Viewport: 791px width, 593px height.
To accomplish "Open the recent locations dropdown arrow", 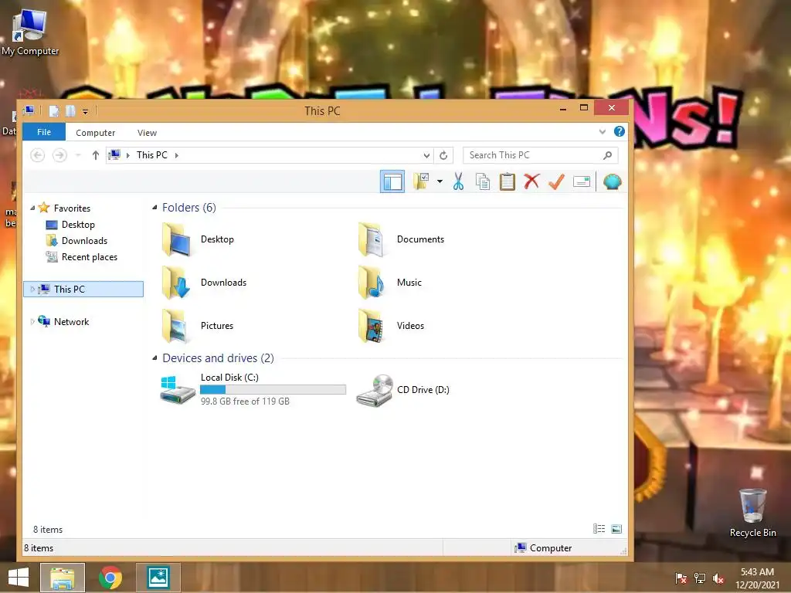I will 78,154.
